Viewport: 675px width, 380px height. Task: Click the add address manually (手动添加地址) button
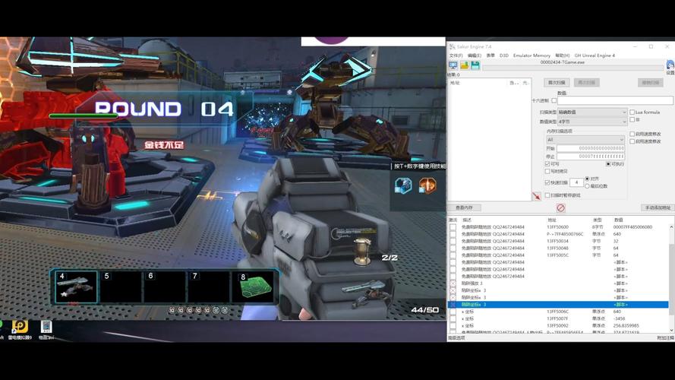coord(658,207)
